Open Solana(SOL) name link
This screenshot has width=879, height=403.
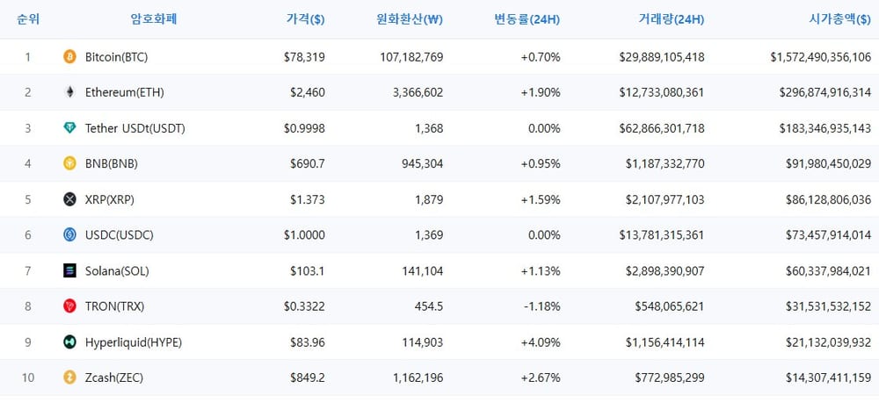(x=117, y=271)
